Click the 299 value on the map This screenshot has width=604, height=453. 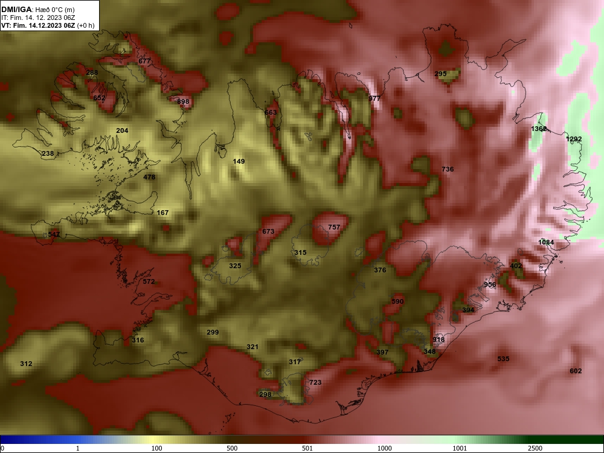[213, 332]
